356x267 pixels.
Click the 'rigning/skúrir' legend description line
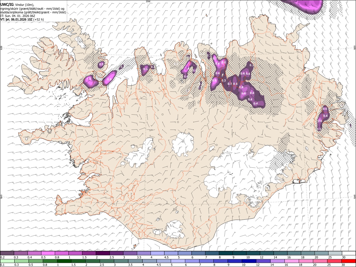coord(32,9)
